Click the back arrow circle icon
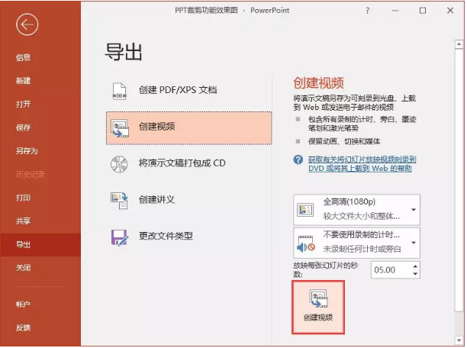 tap(27, 24)
